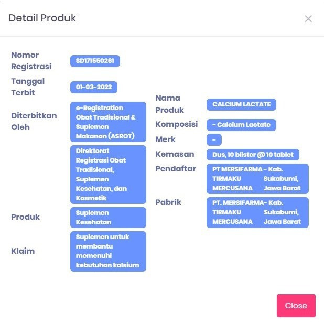The image size is (324, 324).
Task: Select the Calcium Lactate composition badge
Action: coord(241,125)
